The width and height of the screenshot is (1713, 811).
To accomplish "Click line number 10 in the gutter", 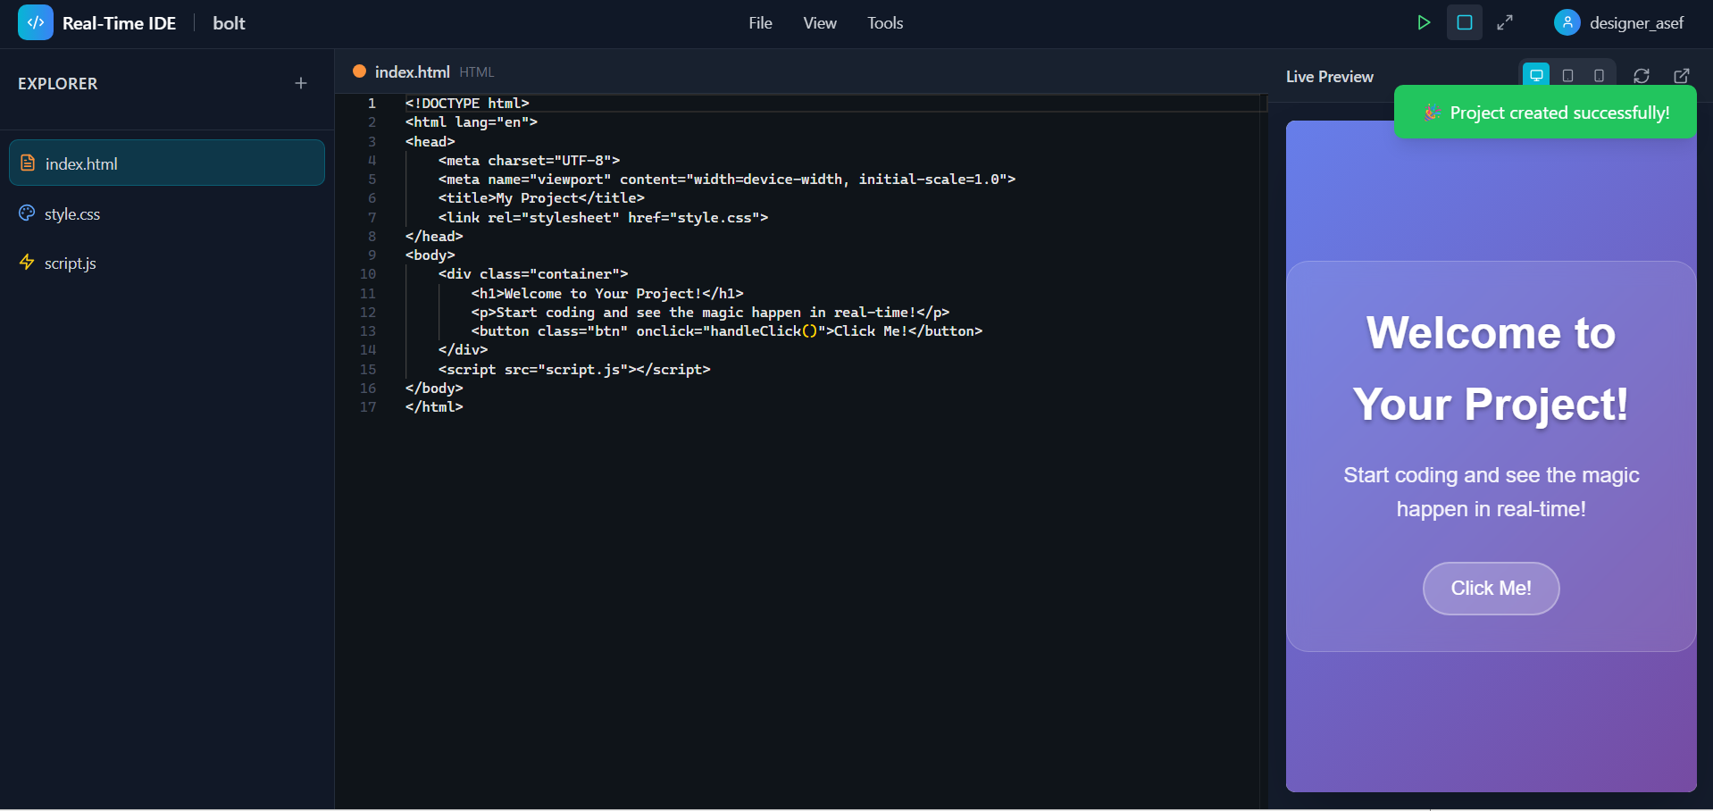I will [368, 274].
